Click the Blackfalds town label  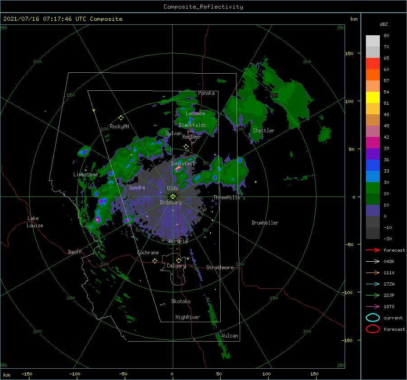192,125
